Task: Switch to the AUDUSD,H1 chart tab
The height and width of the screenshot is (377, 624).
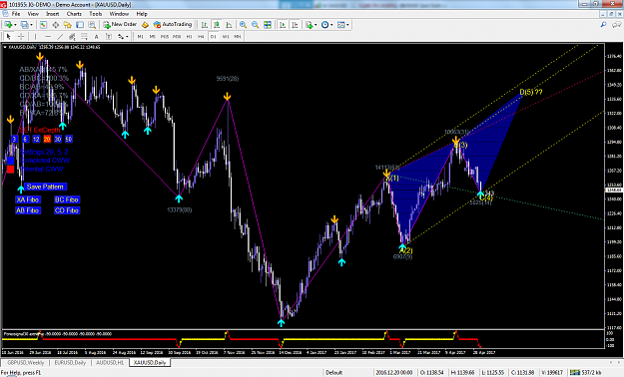Action: click(x=110, y=363)
